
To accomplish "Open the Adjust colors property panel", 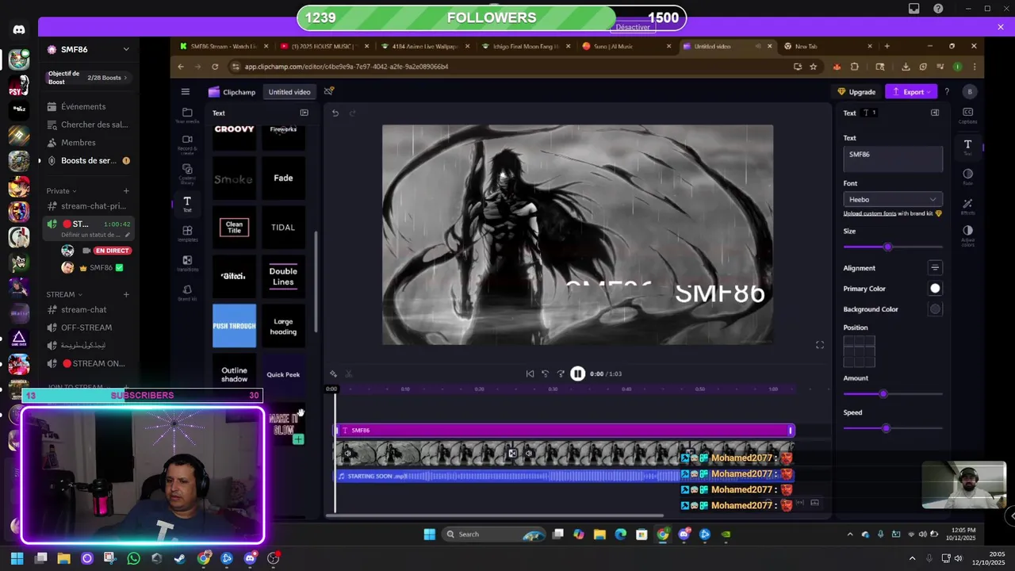I will point(967,236).
